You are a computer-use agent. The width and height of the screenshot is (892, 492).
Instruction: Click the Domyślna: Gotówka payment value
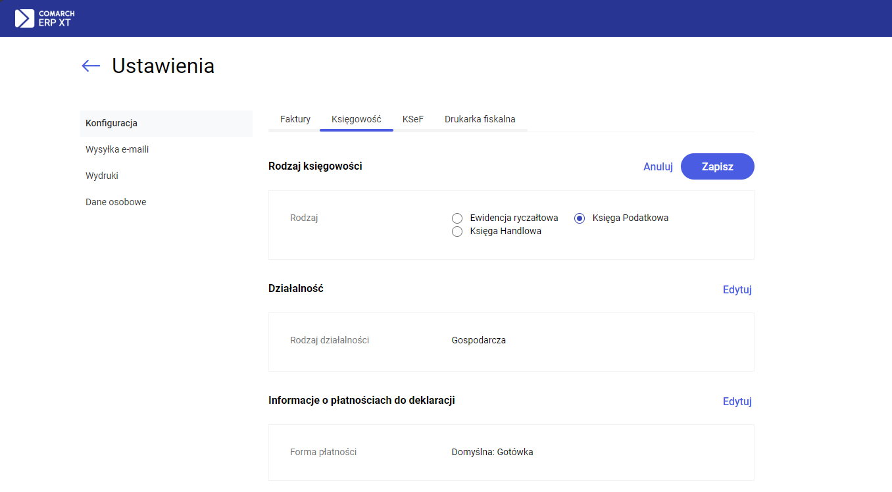[x=492, y=453]
